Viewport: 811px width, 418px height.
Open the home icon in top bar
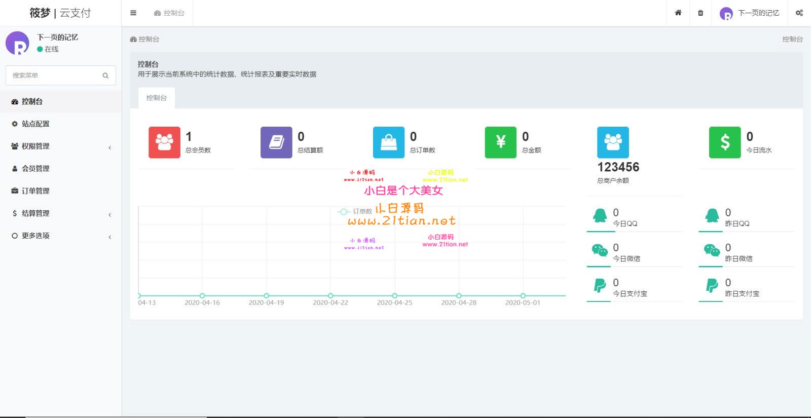point(678,13)
